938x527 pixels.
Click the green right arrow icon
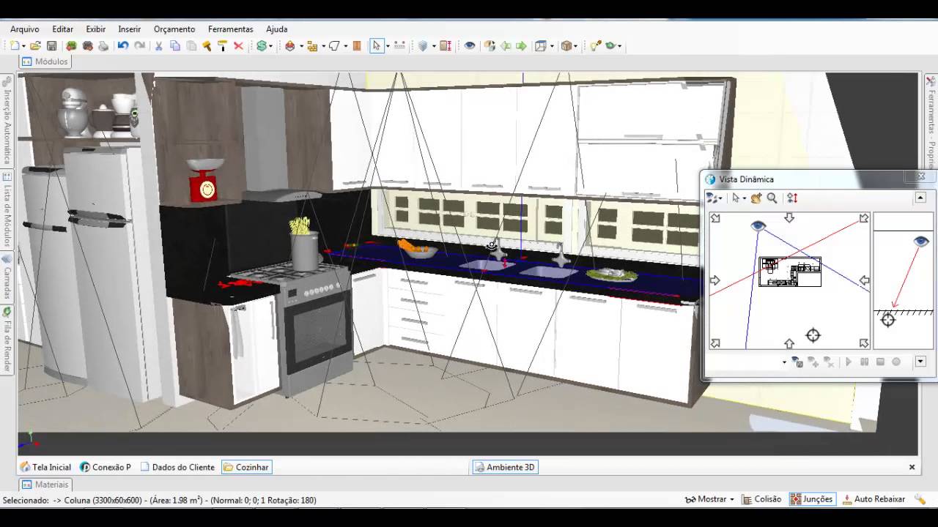(x=521, y=45)
